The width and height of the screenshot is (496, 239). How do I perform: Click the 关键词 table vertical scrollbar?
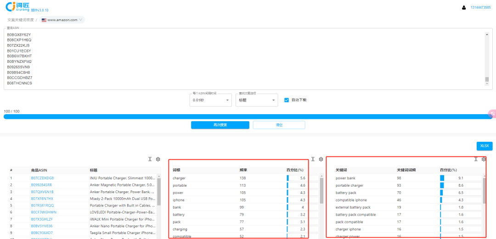tap(485, 190)
